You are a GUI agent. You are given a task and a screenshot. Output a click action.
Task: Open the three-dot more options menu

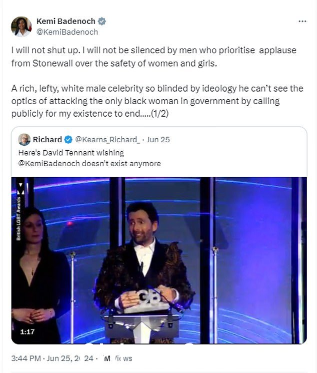[x=302, y=22]
